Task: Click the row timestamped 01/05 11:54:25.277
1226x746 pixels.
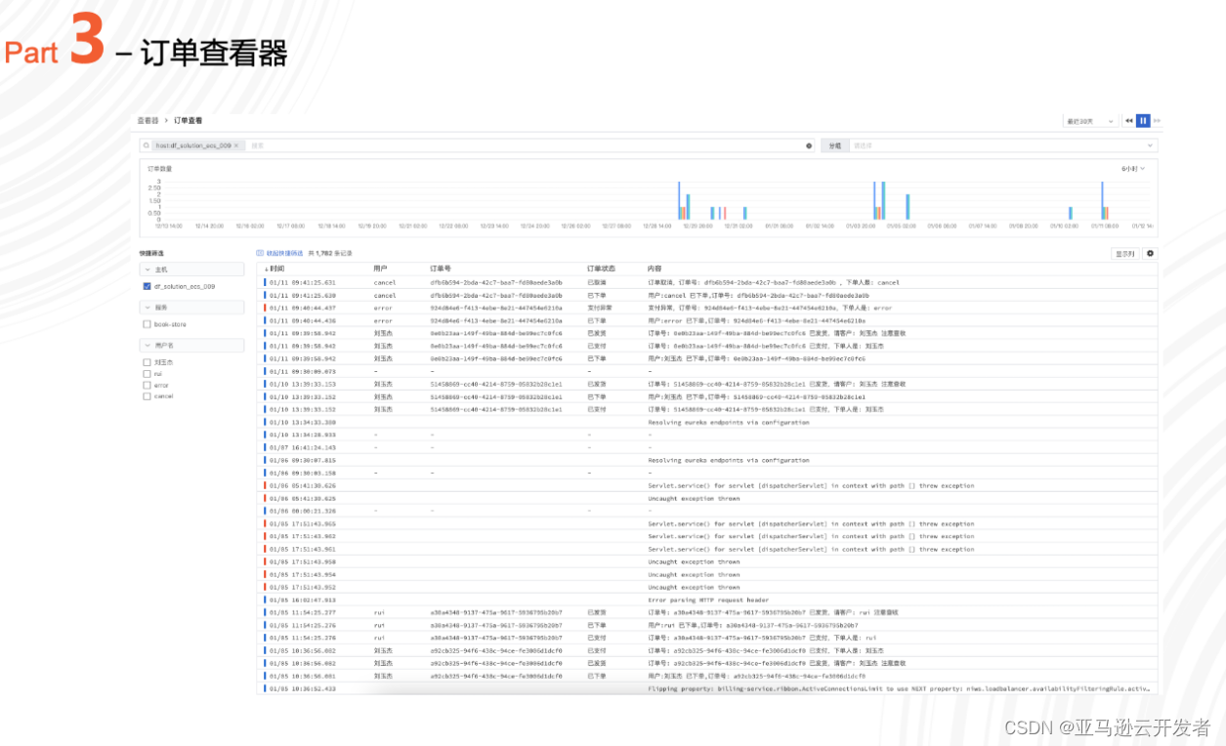Action: point(707,612)
